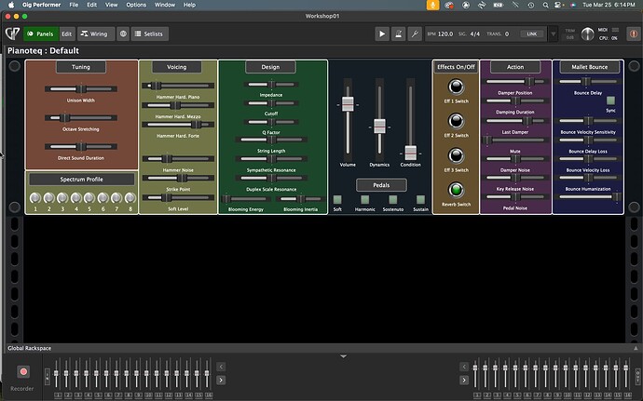Click the Blooming Energy slider

pyautogui.click(x=246, y=199)
